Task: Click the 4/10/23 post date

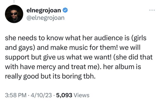Action: [41, 95]
